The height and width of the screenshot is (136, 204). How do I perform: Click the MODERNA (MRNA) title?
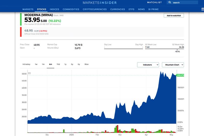point(39,15)
